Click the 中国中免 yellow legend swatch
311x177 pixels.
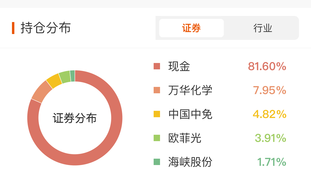157,114
